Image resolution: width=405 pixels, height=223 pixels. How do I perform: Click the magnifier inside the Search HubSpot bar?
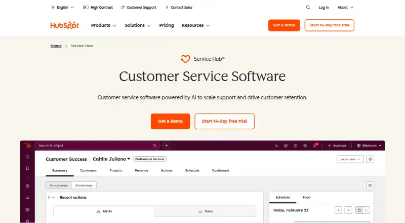(154, 145)
